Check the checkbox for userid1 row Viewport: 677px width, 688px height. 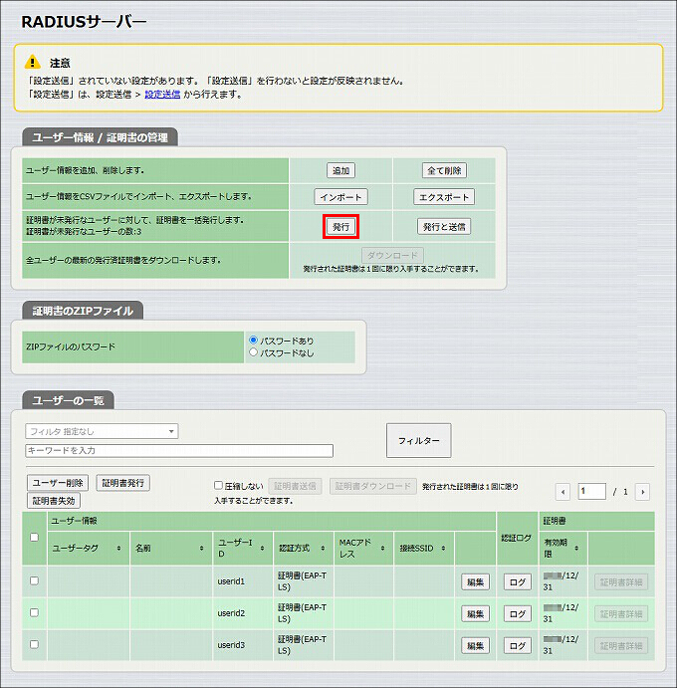coord(34,580)
